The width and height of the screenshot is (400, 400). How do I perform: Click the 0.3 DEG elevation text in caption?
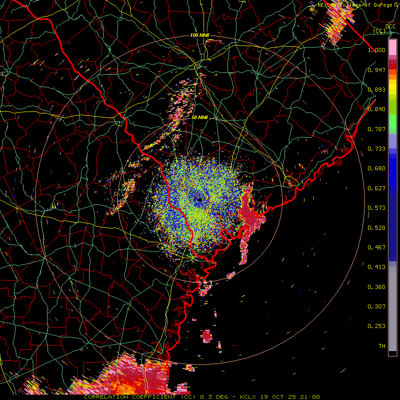click(x=214, y=397)
